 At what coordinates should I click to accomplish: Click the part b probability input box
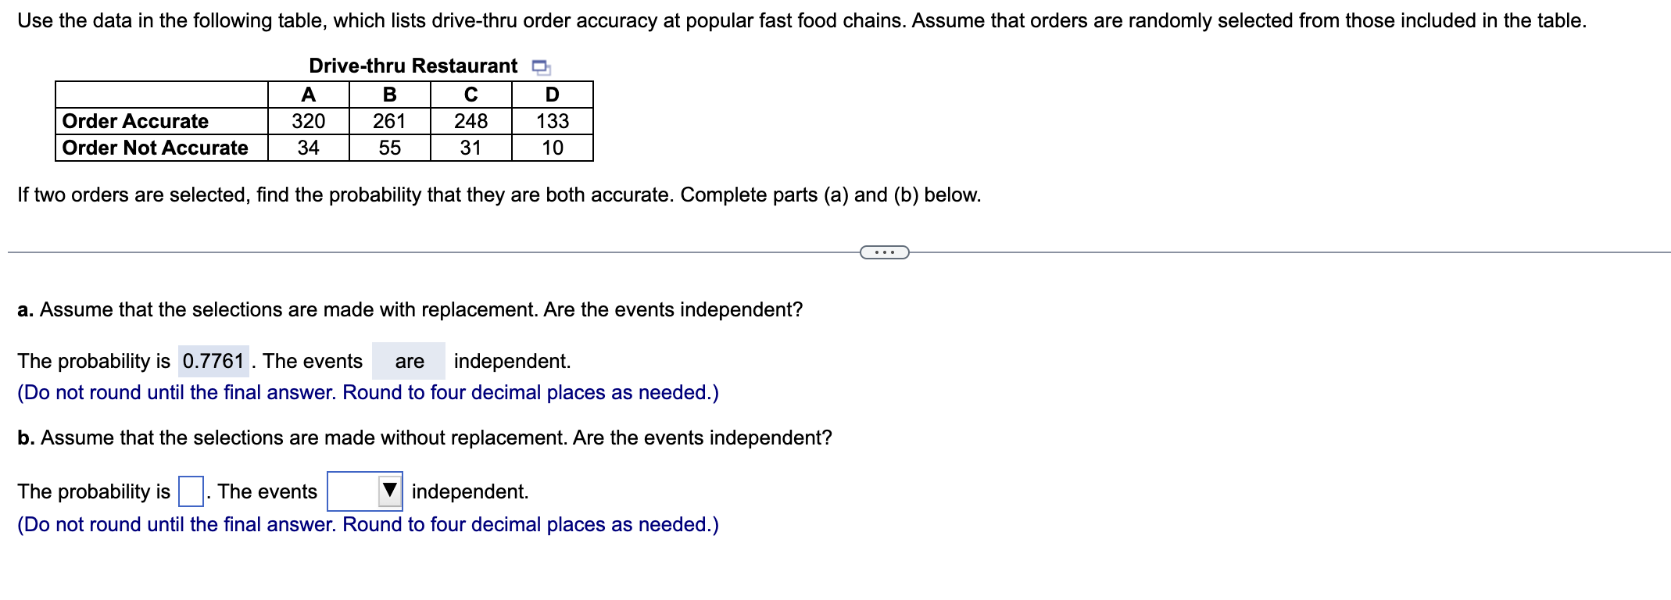pos(191,491)
